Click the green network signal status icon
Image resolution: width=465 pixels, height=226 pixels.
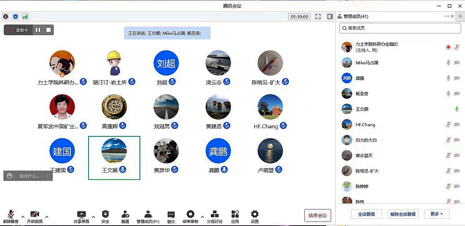point(25,17)
